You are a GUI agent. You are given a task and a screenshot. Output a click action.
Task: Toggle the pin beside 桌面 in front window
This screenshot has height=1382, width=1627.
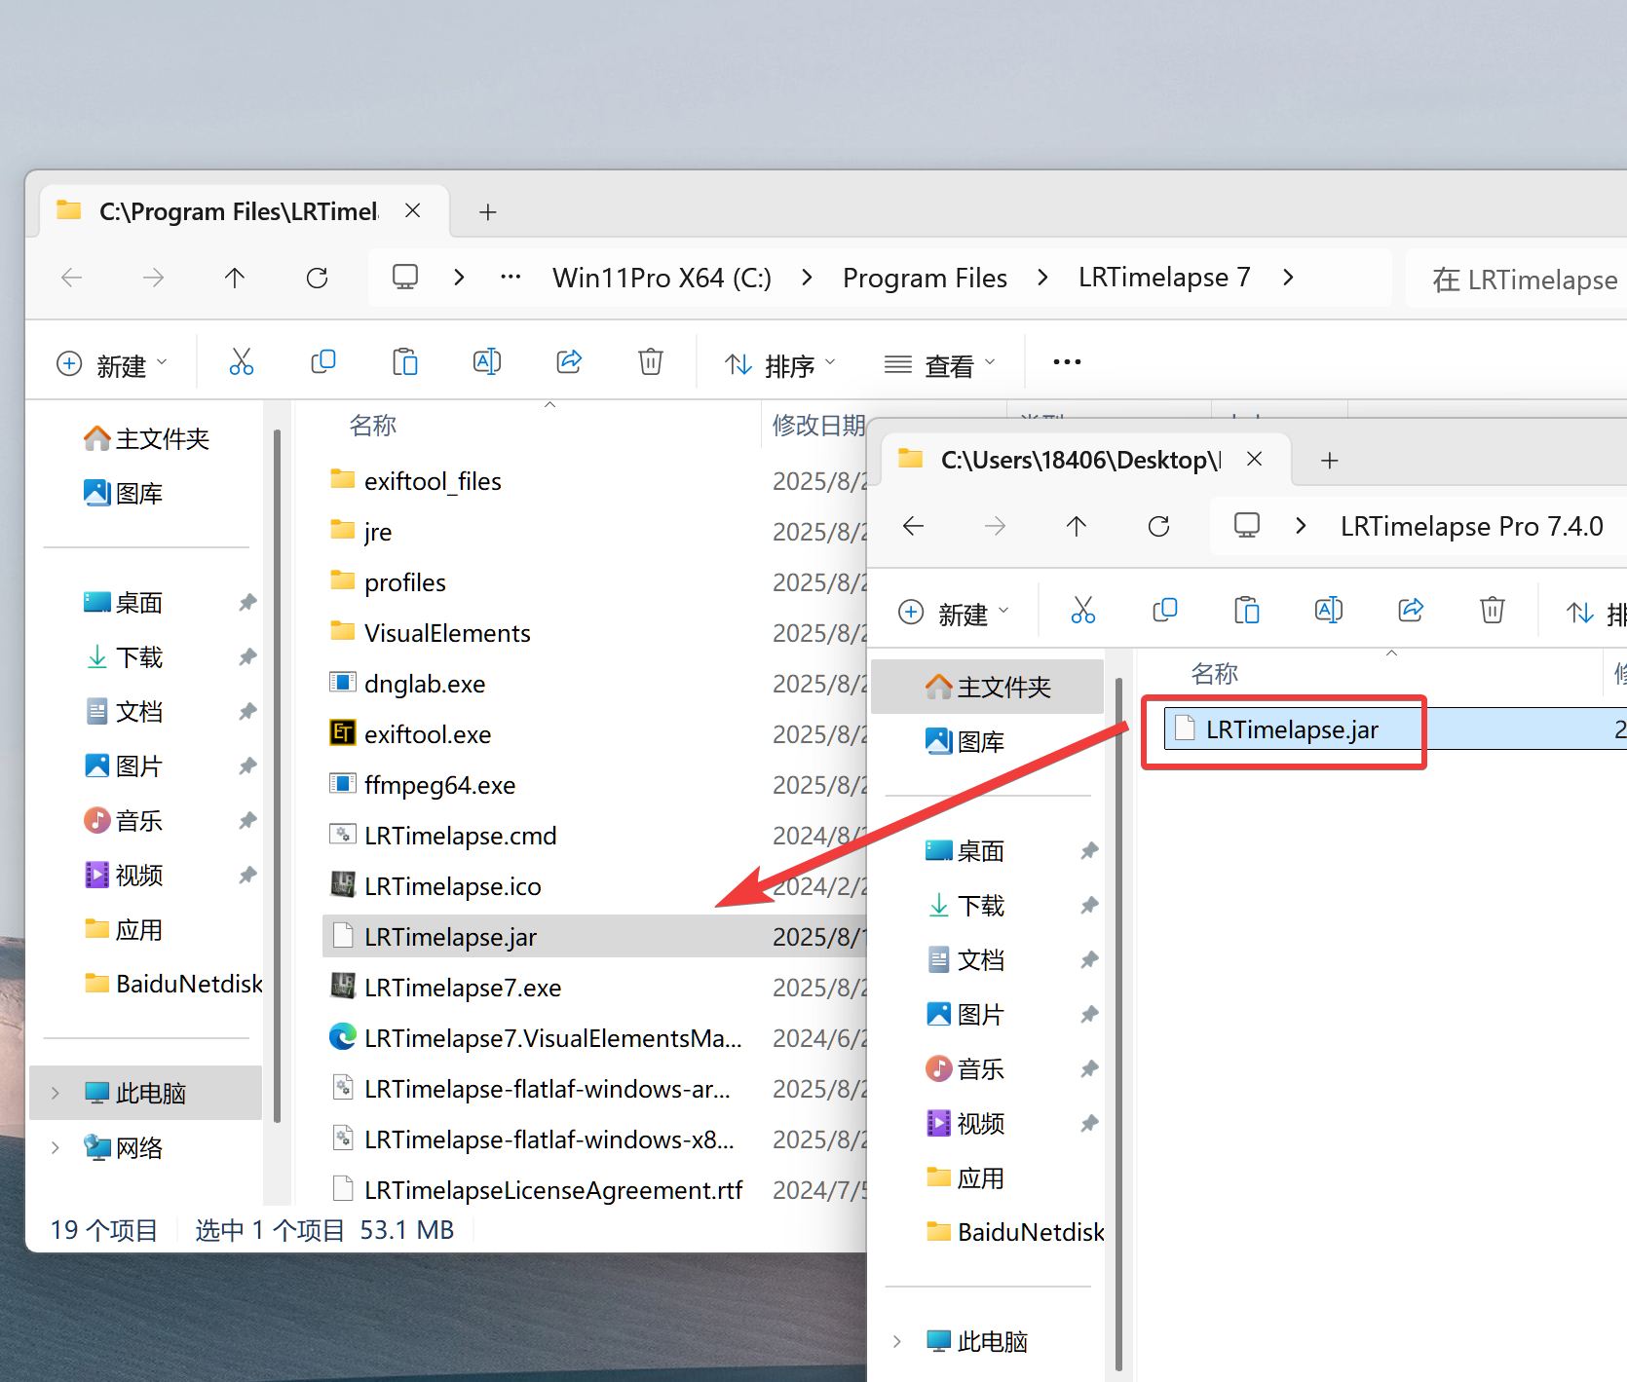coord(1089,851)
